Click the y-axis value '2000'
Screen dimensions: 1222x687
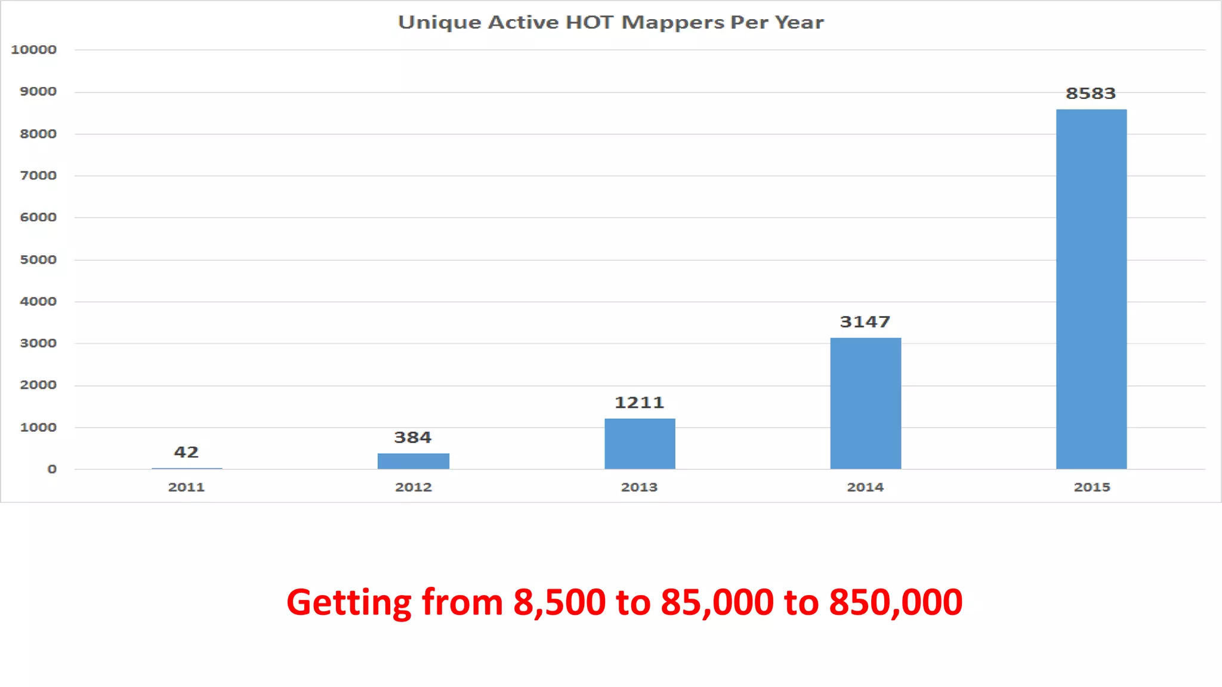tap(38, 385)
